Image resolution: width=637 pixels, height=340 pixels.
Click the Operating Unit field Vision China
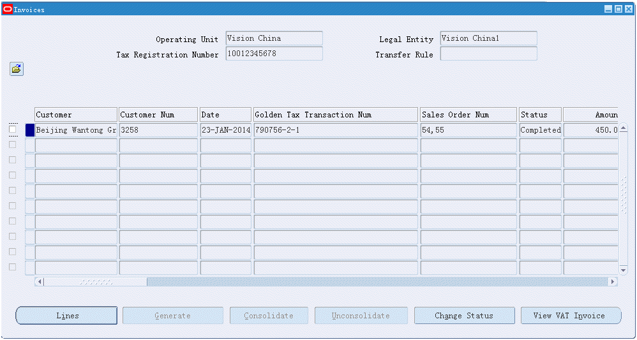(274, 38)
